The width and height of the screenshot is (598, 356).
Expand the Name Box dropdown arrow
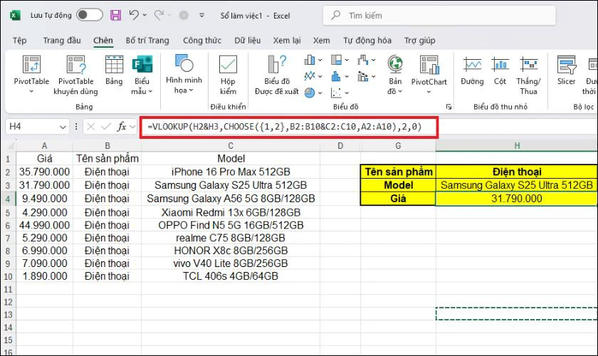pos(63,127)
